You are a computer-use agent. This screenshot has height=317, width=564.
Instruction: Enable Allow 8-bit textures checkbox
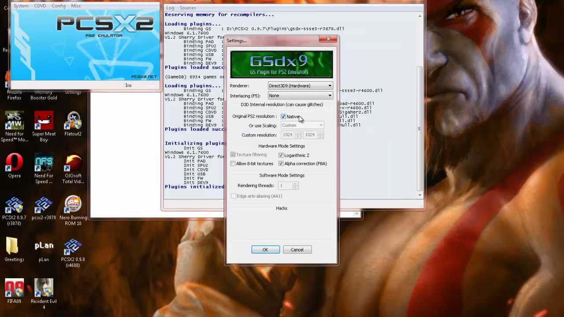click(x=233, y=163)
